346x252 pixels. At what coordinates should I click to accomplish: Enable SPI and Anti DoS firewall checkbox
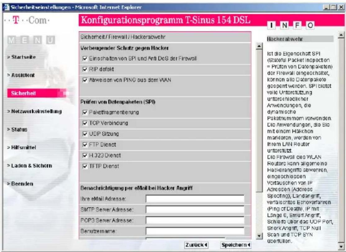(85, 58)
